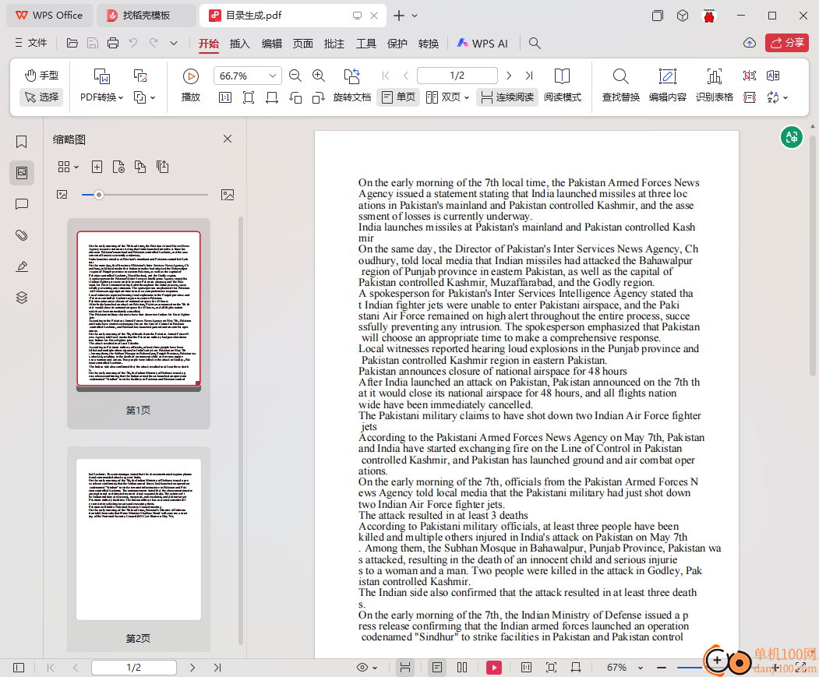Click the rotate document (旋转文档) icon

click(x=352, y=76)
